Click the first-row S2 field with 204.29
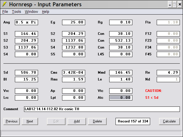Screen dimensions: 183x137 (x=74, y=34)
